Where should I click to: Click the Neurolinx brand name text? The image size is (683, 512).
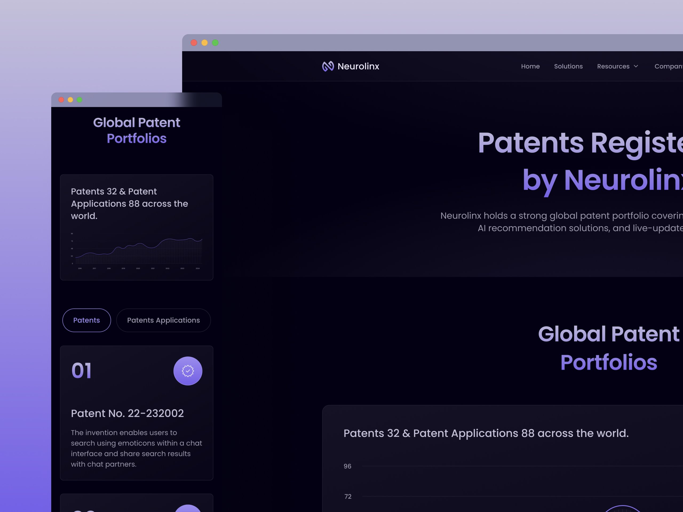point(358,66)
